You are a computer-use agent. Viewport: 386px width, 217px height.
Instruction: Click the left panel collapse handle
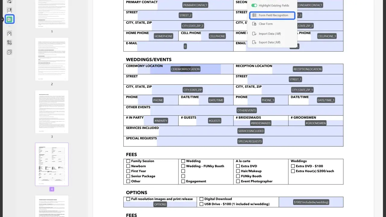point(2,19)
